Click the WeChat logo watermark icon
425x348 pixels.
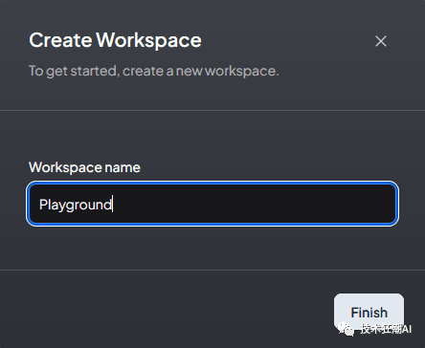(346, 329)
